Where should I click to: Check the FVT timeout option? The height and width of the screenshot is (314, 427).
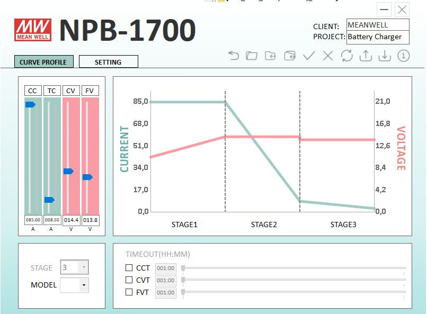pos(128,292)
